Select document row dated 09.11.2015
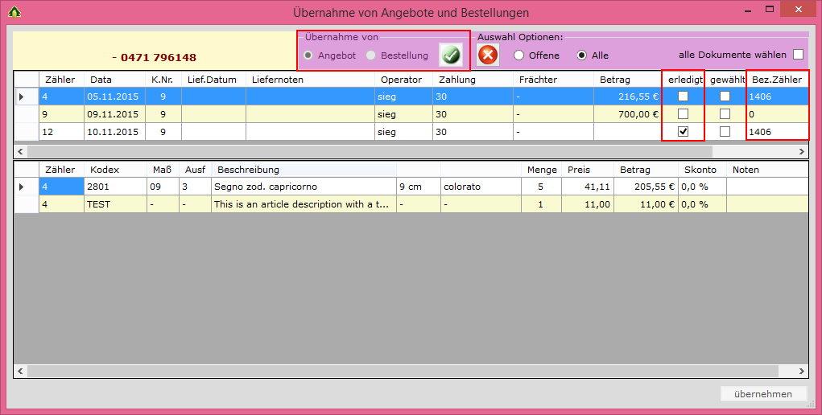The width and height of the screenshot is (822, 415). click(x=114, y=114)
